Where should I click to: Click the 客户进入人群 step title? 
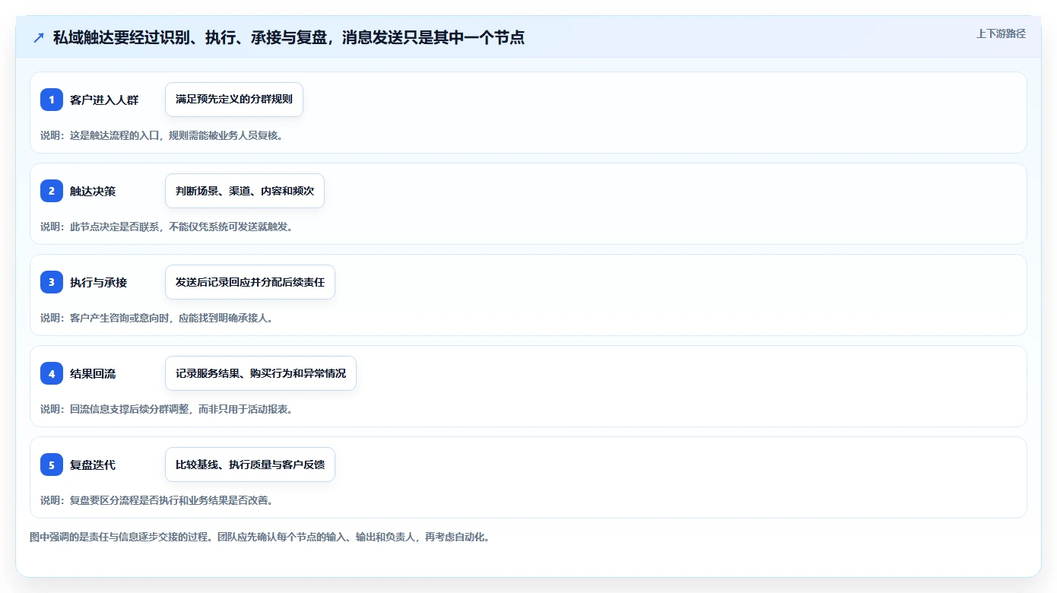point(104,100)
